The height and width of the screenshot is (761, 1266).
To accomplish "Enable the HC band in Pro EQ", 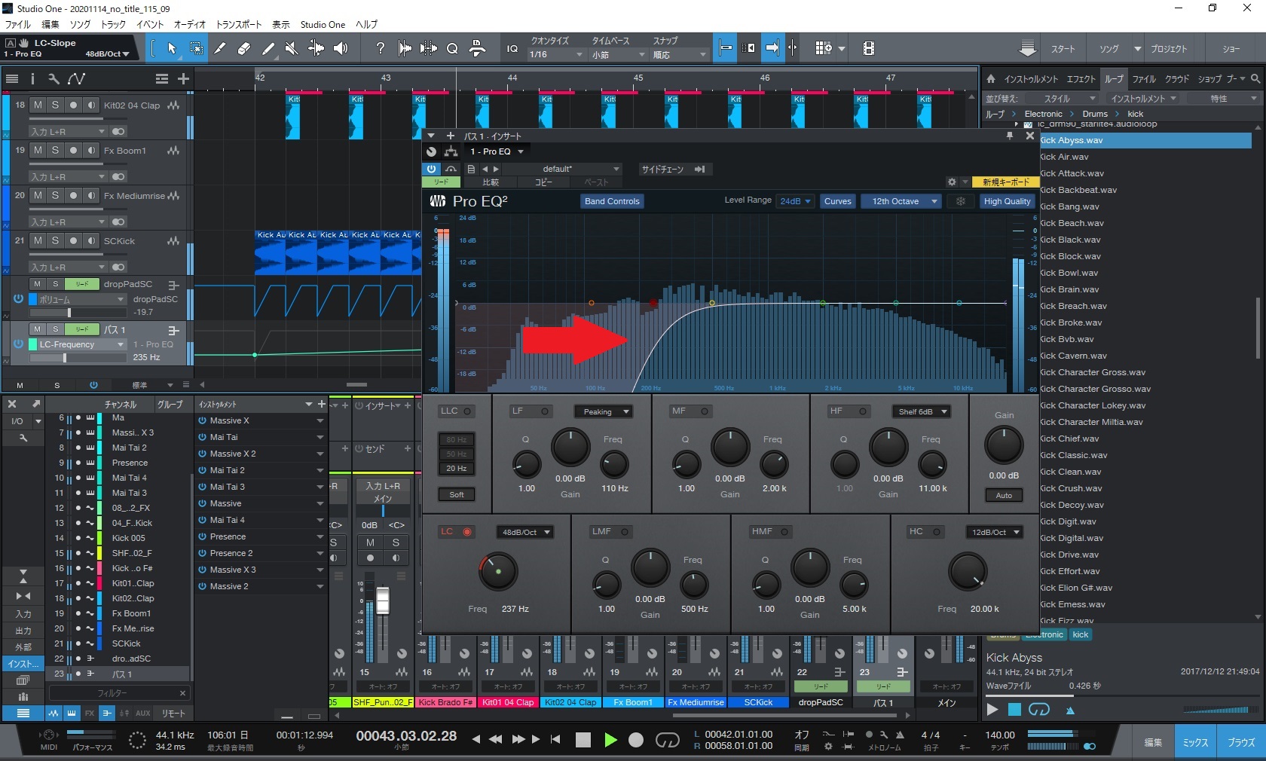I will click(x=937, y=531).
